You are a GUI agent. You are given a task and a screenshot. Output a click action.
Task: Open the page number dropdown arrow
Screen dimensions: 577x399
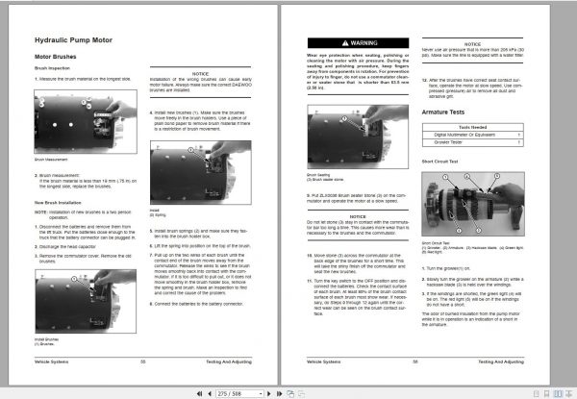(x=261, y=394)
